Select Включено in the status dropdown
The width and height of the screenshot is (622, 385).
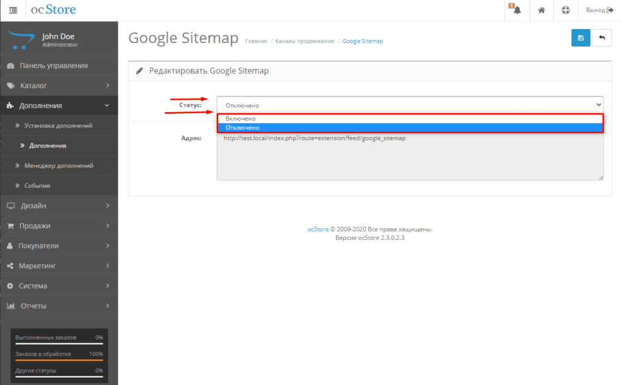click(304, 118)
